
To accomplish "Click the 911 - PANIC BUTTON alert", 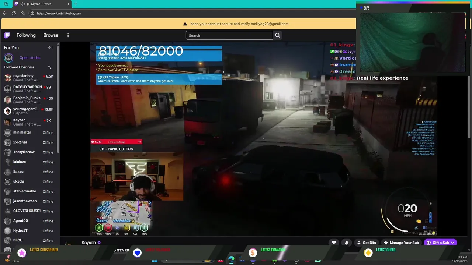I will (x=116, y=149).
